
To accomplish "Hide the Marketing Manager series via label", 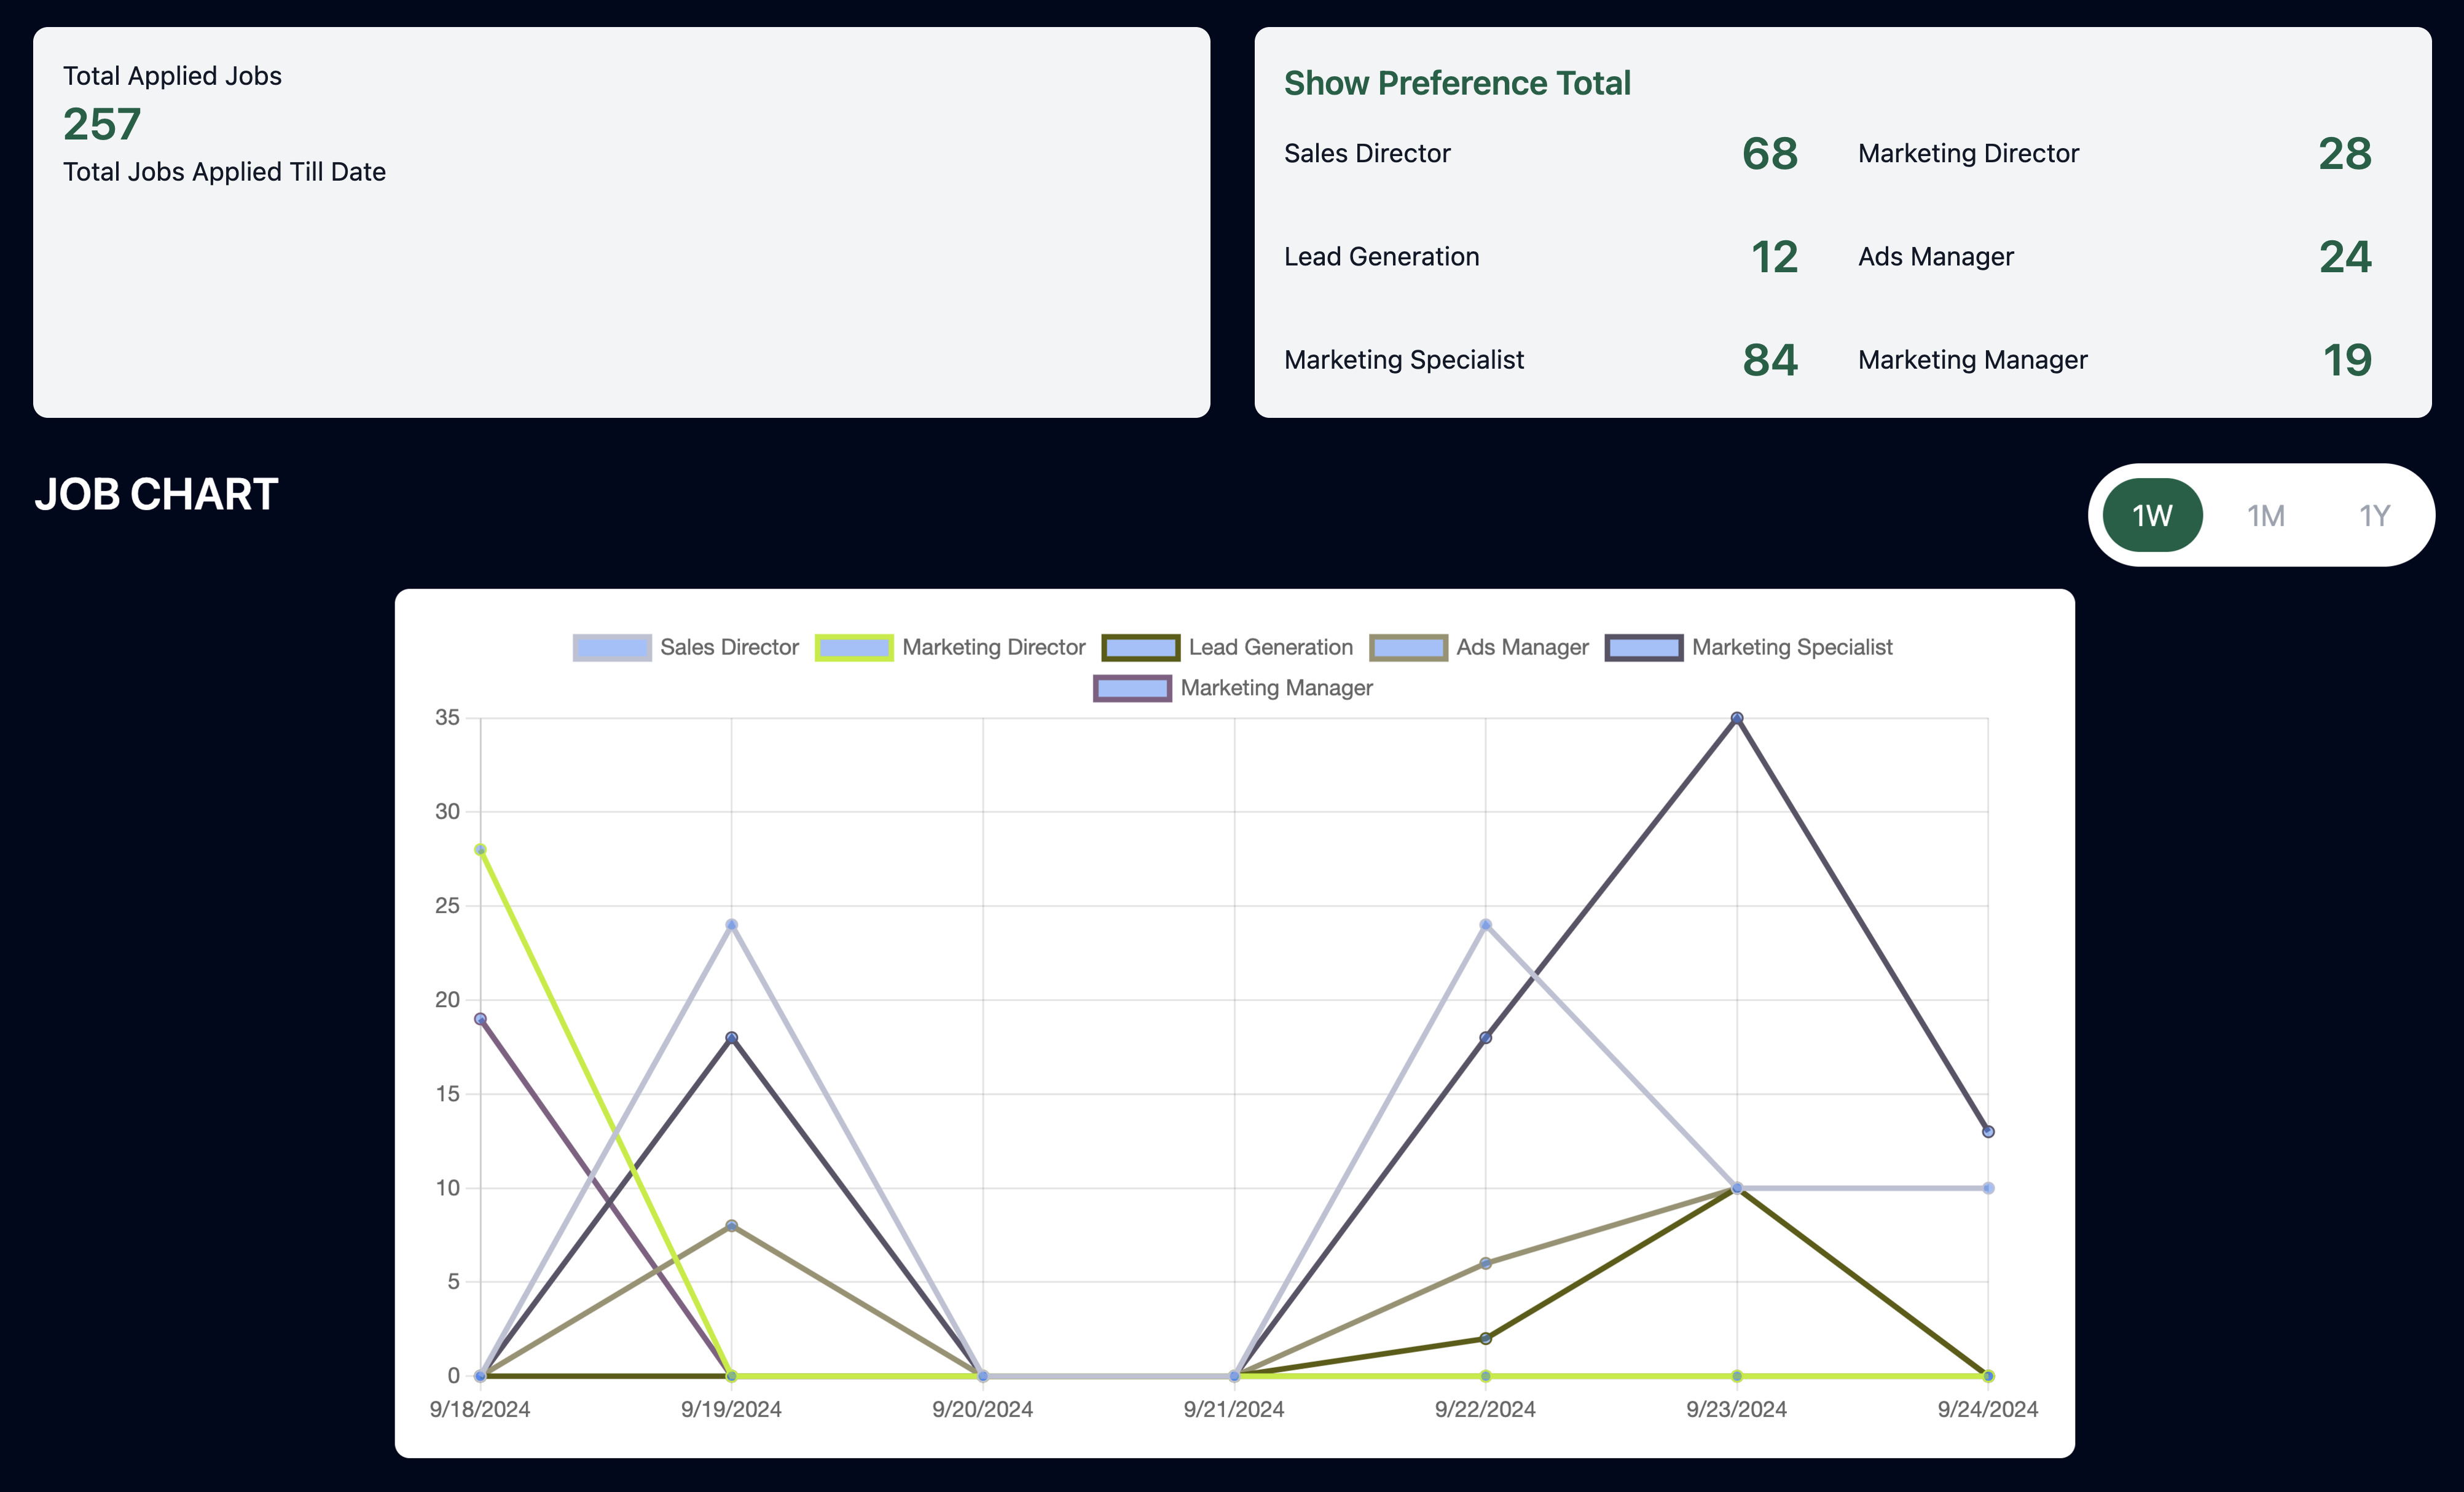I will pos(1276,688).
